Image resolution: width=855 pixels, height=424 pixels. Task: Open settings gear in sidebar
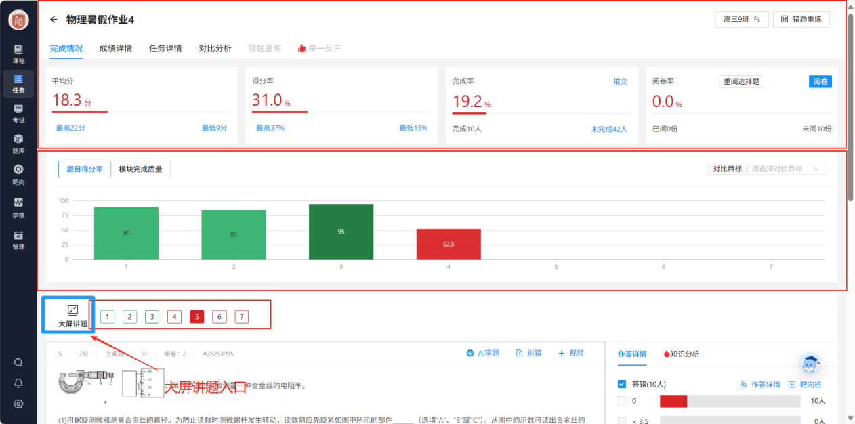(x=18, y=404)
